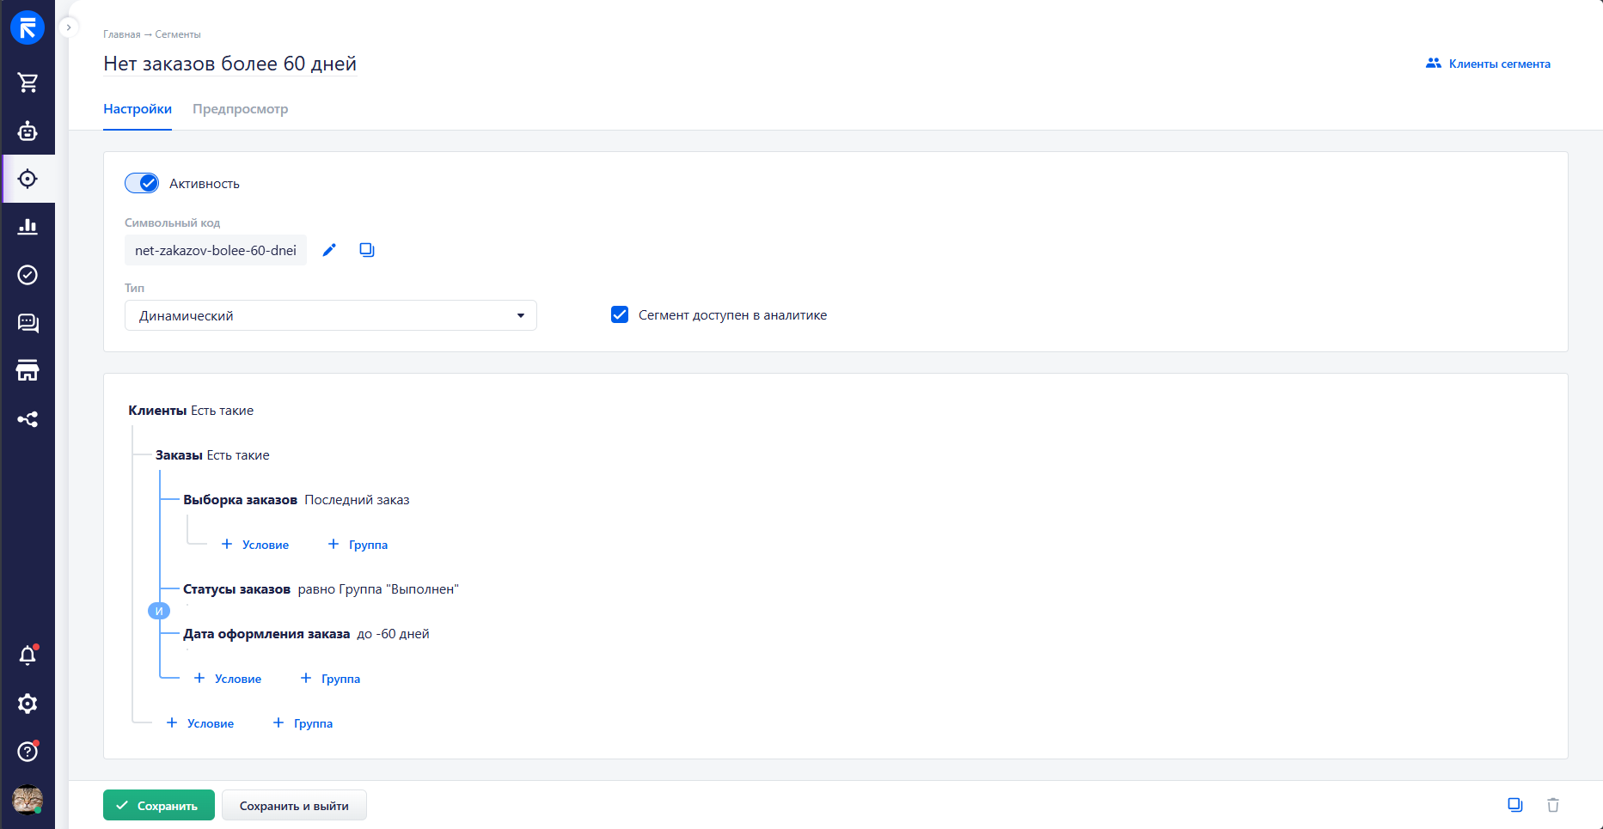Open the store icon in sidebar
The height and width of the screenshot is (829, 1603).
click(x=28, y=371)
